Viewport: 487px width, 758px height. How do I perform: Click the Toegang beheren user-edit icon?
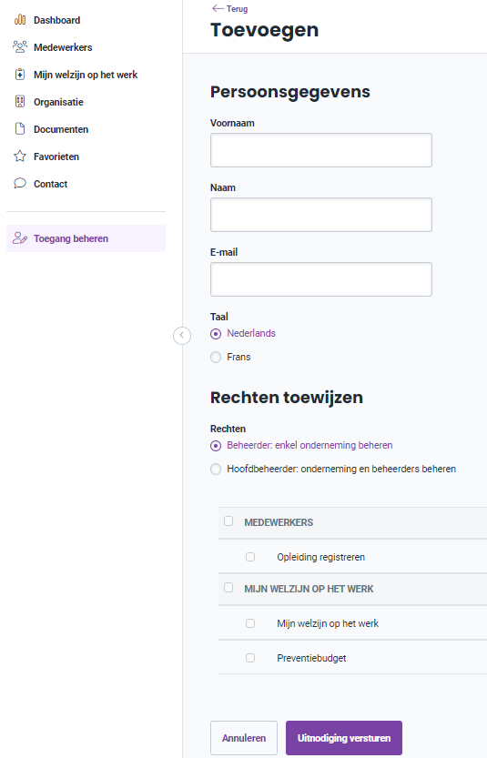coord(20,238)
